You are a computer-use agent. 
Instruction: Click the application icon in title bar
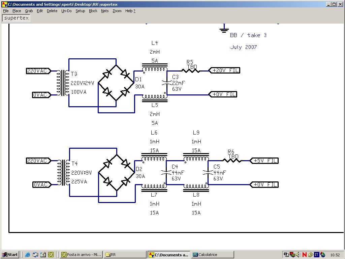[x=4, y=4]
